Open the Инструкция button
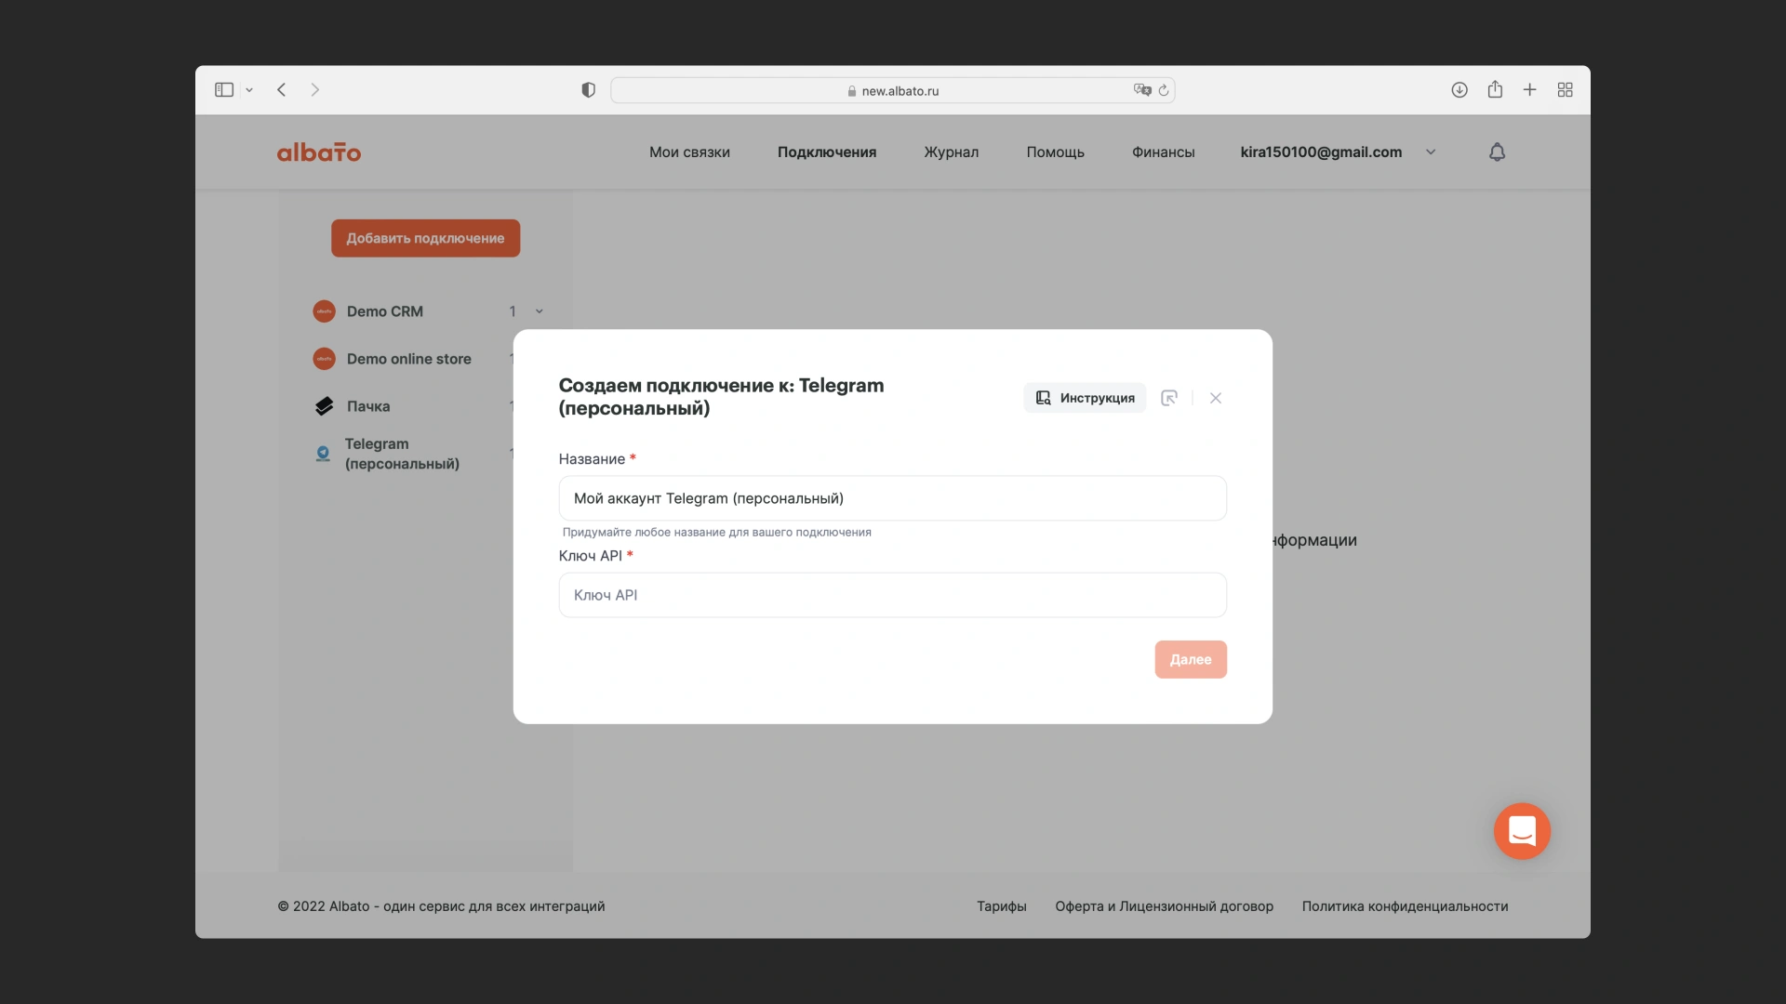This screenshot has height=1004, width=1786. [x=1085, y=398]
